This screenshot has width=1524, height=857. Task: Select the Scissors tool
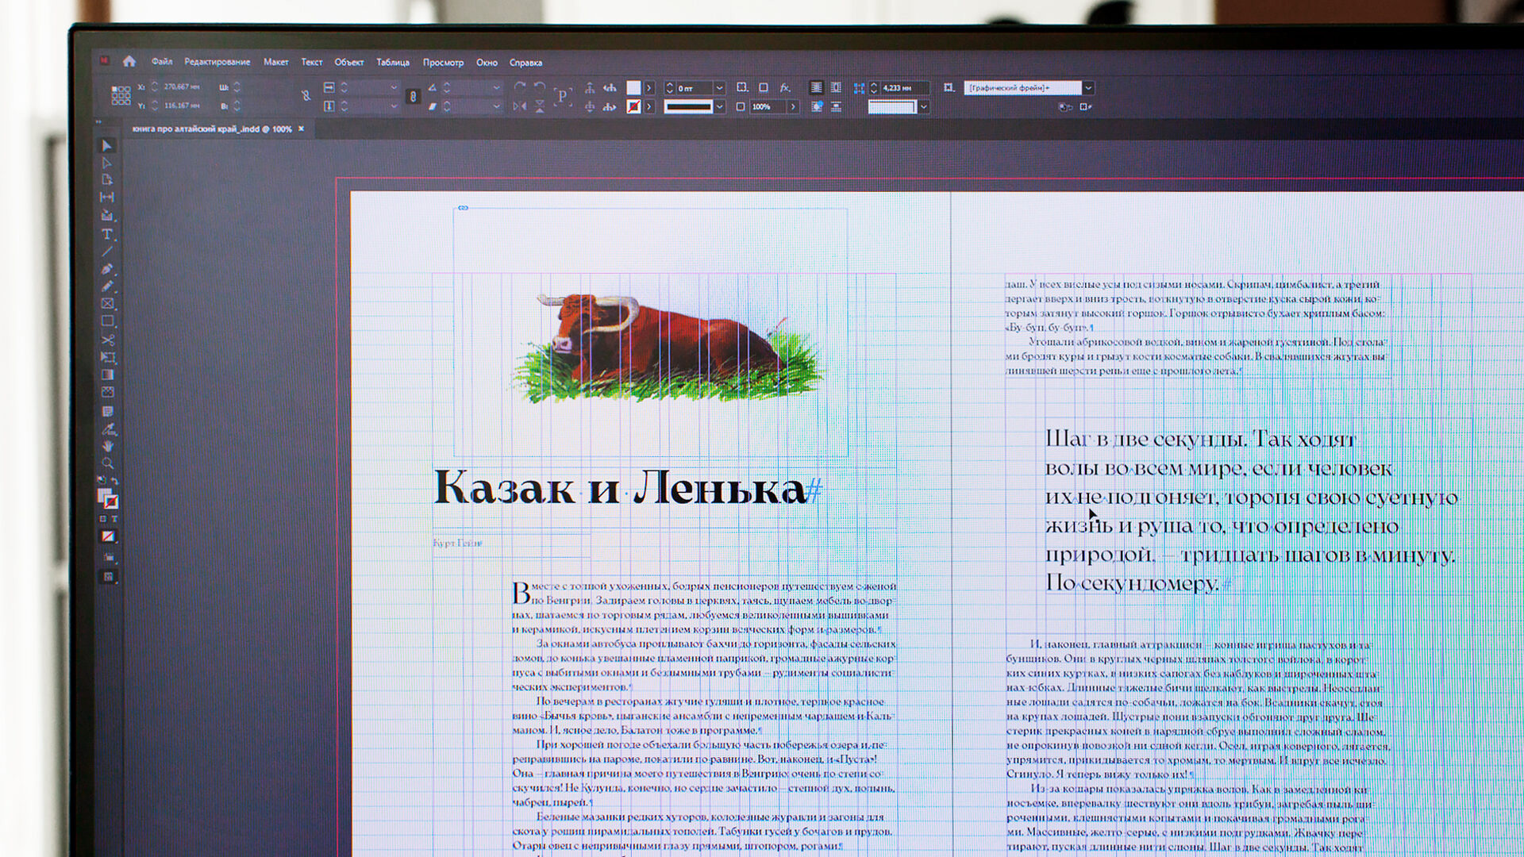point(107,340)
